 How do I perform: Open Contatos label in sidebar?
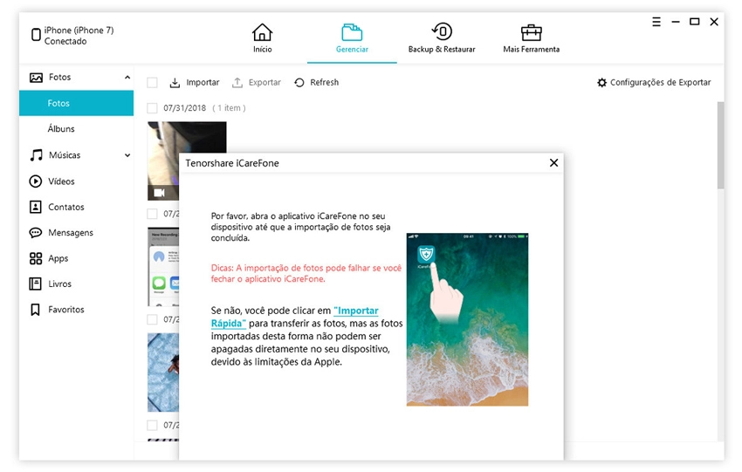tap(66, 207)
